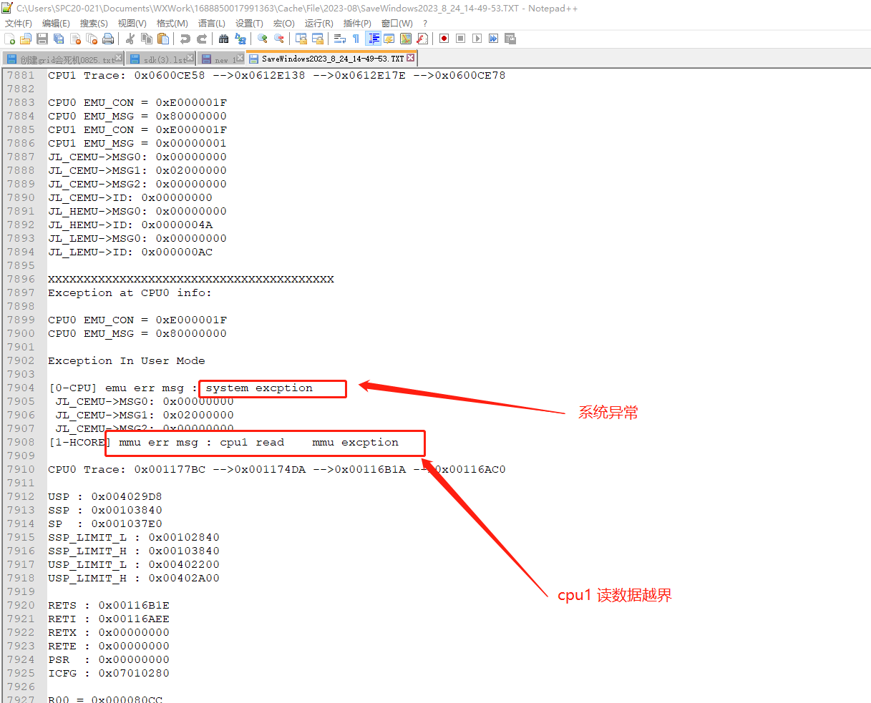Cut selection with the scissors icon

click(x=130, y=39)
